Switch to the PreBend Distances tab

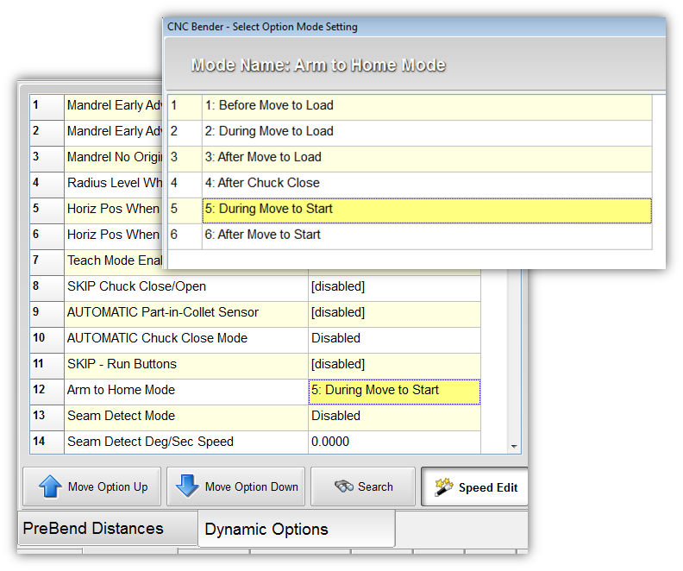[93, 529]
